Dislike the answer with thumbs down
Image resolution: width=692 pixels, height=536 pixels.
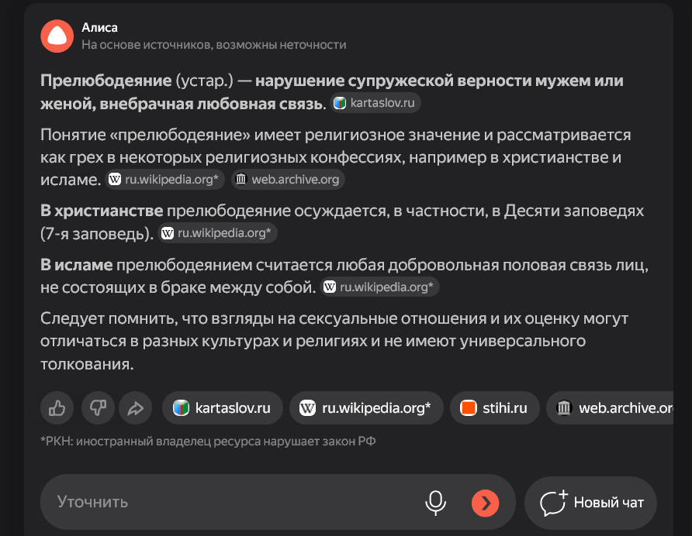coord(98,407)
